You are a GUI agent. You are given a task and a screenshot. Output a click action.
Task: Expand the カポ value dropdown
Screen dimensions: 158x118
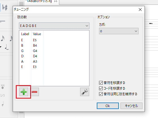point(119,31)
